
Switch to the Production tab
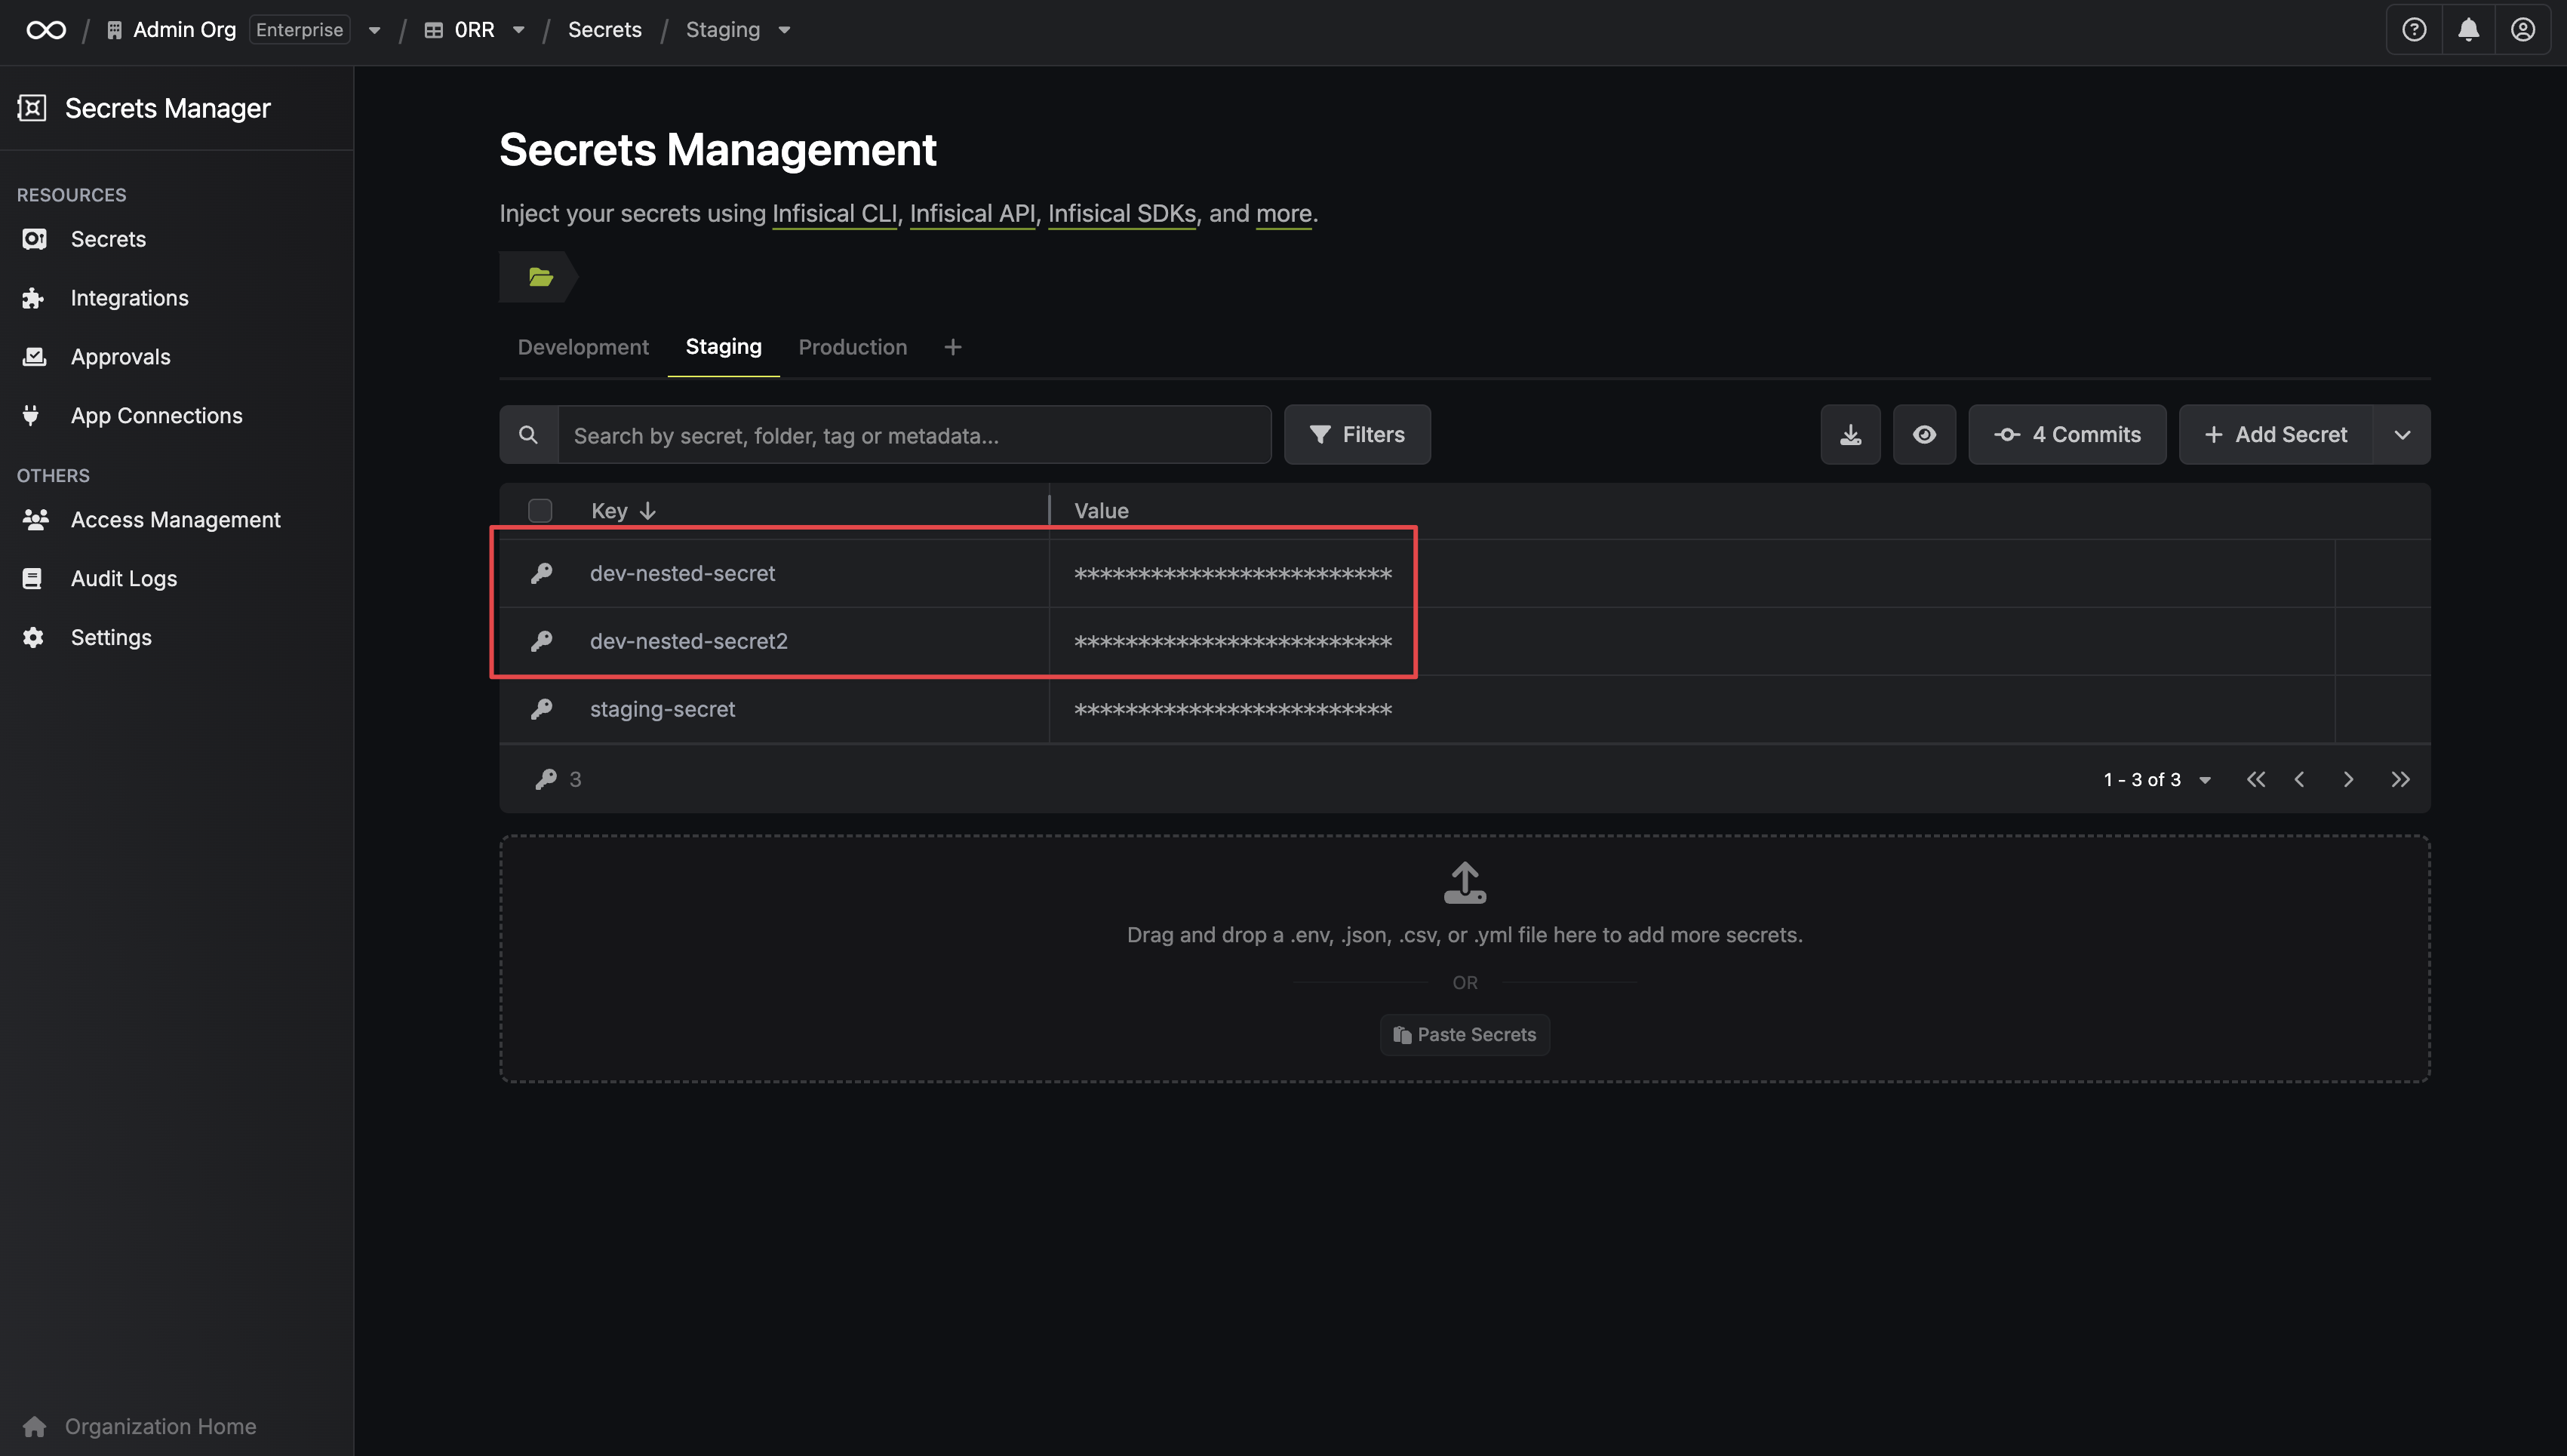pyautogui.click(x=853, y=347)
